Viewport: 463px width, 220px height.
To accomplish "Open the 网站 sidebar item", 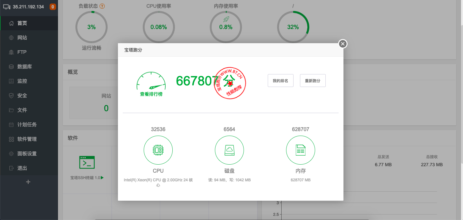I will (29, 38).
